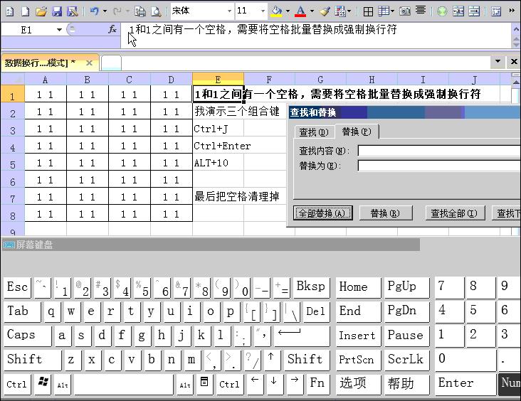Viewport: 521px width, 401px height.
Task: Click the yellow fill color bucket swatch
Action: coord(277,11)
